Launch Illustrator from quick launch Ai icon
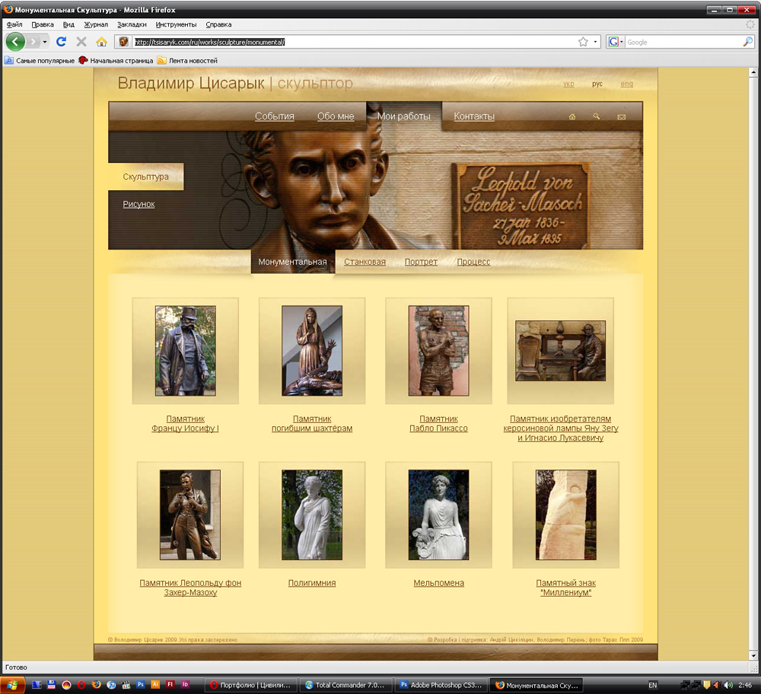This screenshot has height=694, width=761. [155, 685]
